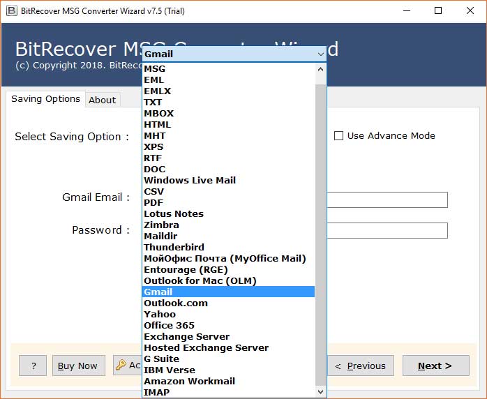This screenshot has height=399, width=487.
Task: Pick PDF as output format
Action: (229, 203)
